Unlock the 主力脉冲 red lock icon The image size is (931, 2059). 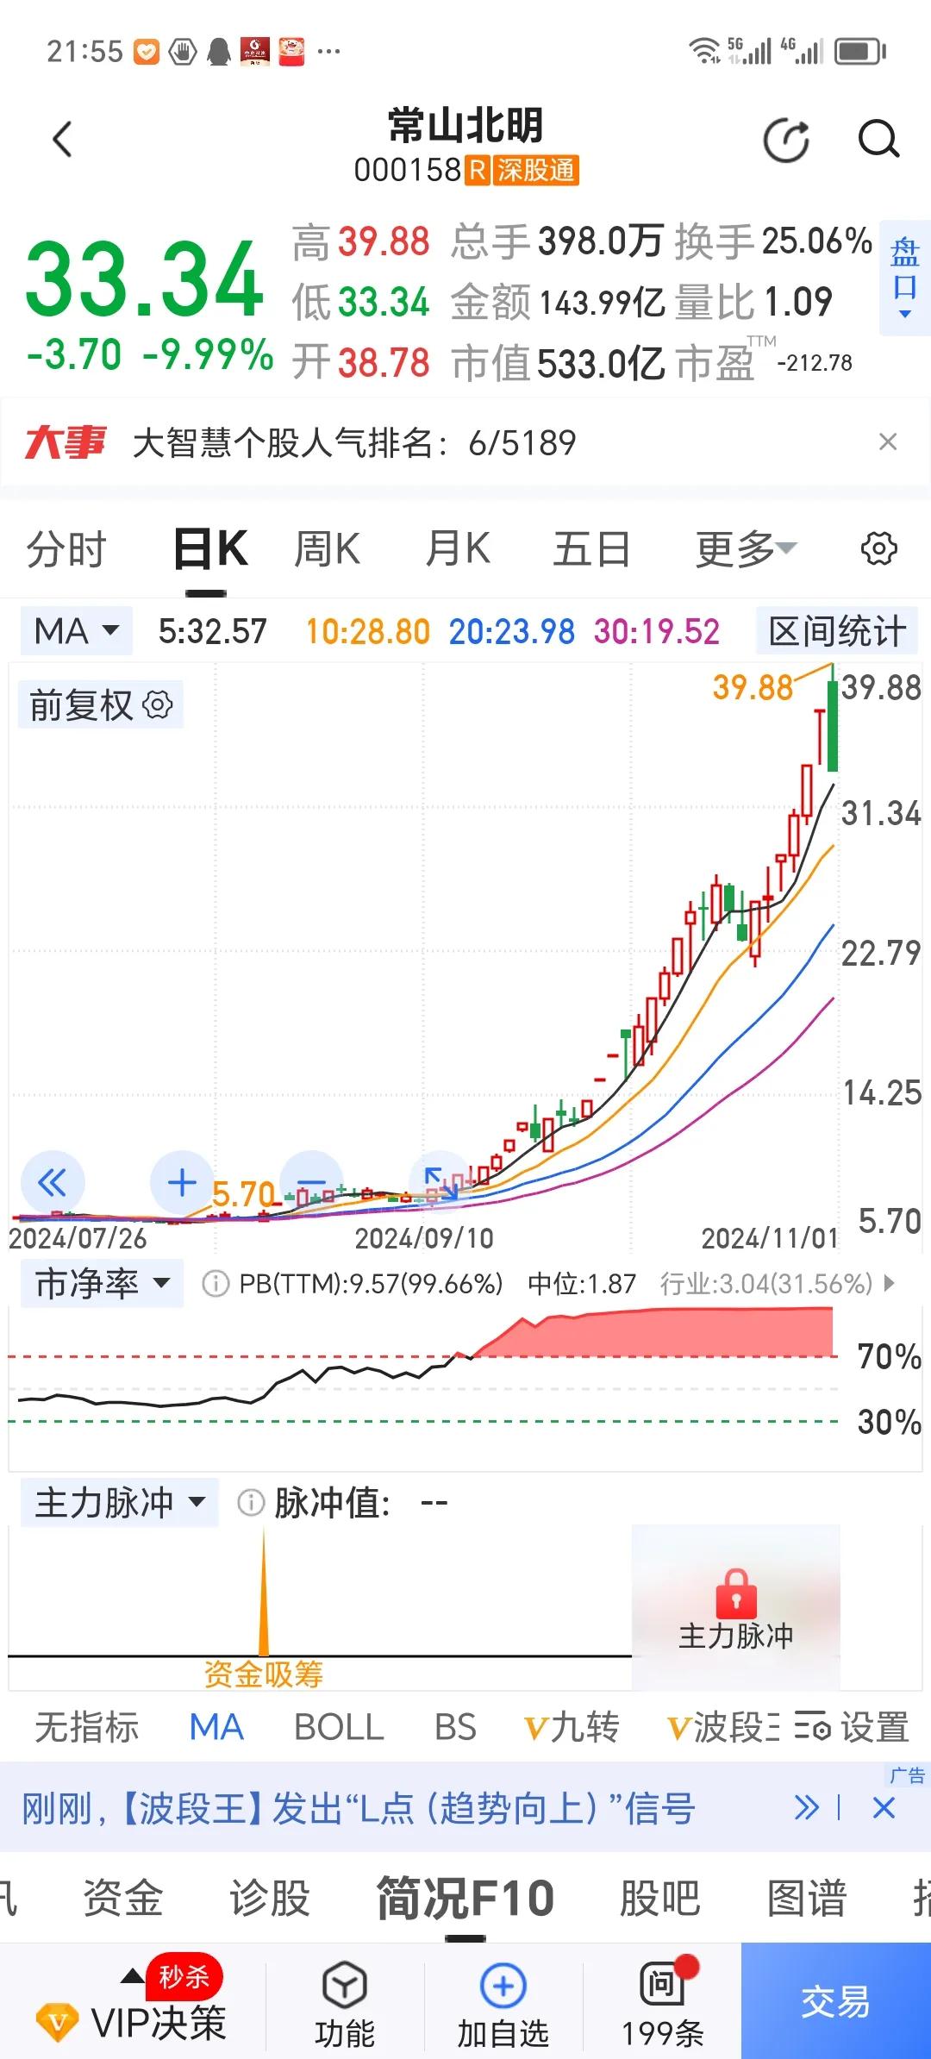pyautogui.click(x=735, y=1593)
